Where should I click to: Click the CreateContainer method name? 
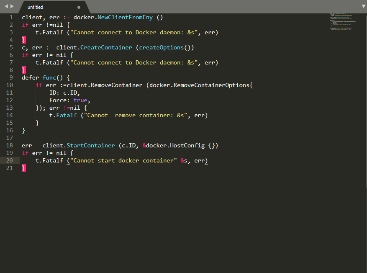[106, 48]
